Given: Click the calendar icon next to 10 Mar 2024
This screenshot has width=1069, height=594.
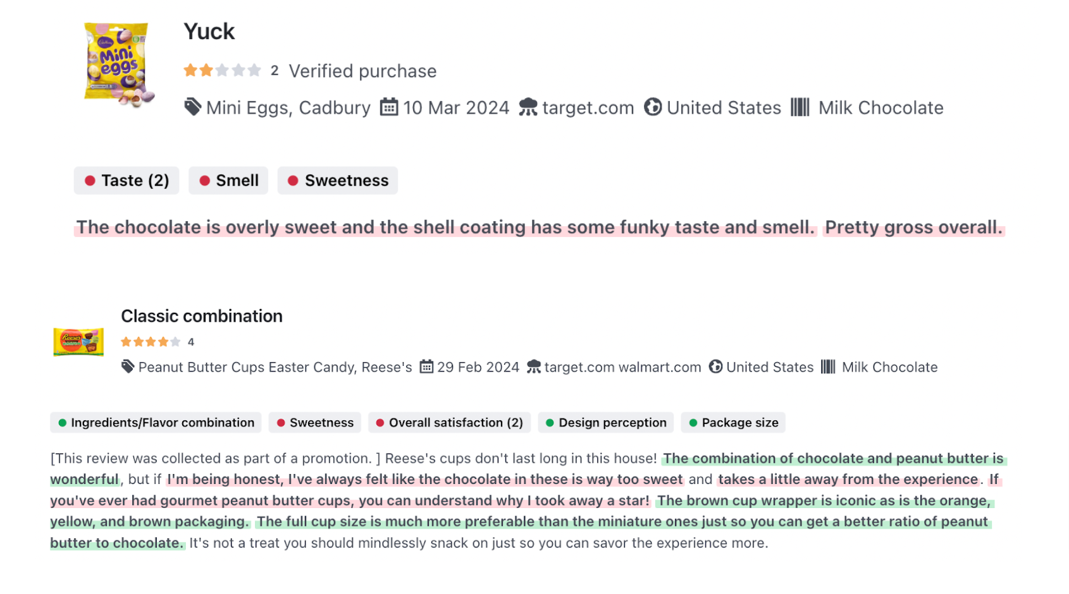Looking at the screenshot, I should tap(389, 107).
